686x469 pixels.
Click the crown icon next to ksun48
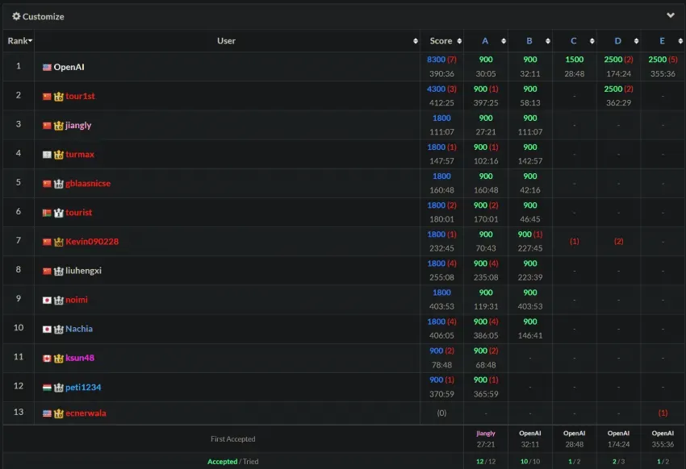tap(59, 359)
